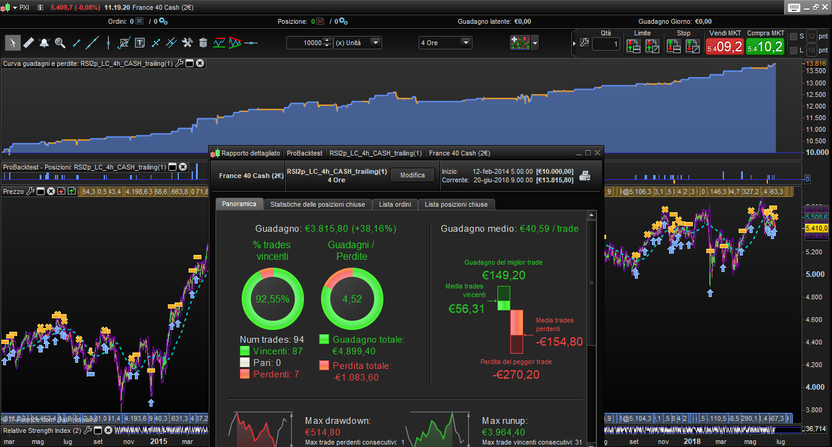This screenshot has width=832, height=447.
Task: Open Ordini settings gear icon
Action: pyautogui.click(x=163, y=21)
